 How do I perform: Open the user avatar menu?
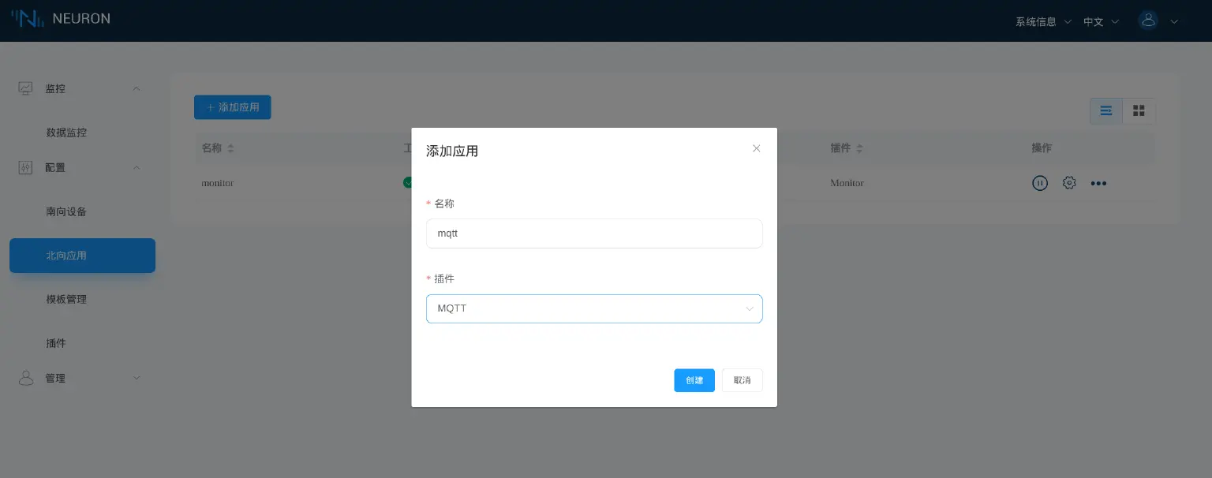1149,20
